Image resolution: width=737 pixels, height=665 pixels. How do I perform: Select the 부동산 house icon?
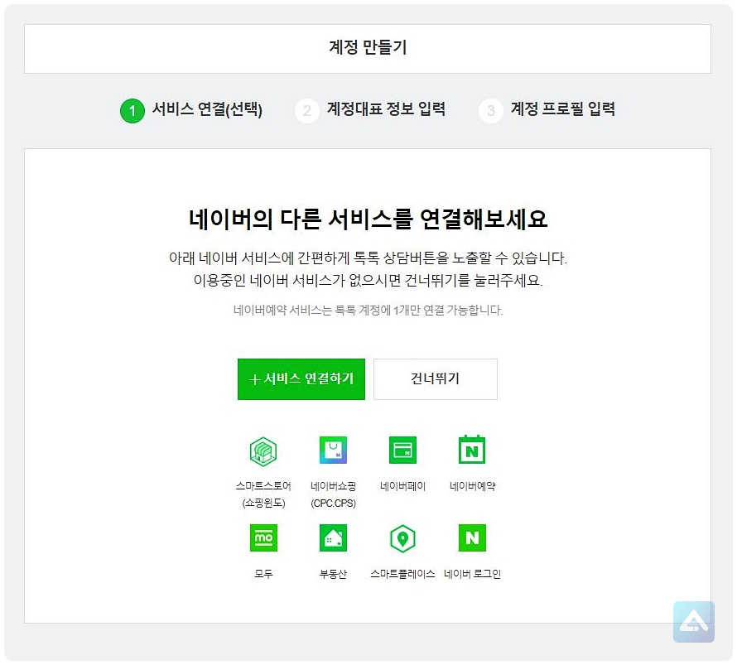(x=333, y=537)
